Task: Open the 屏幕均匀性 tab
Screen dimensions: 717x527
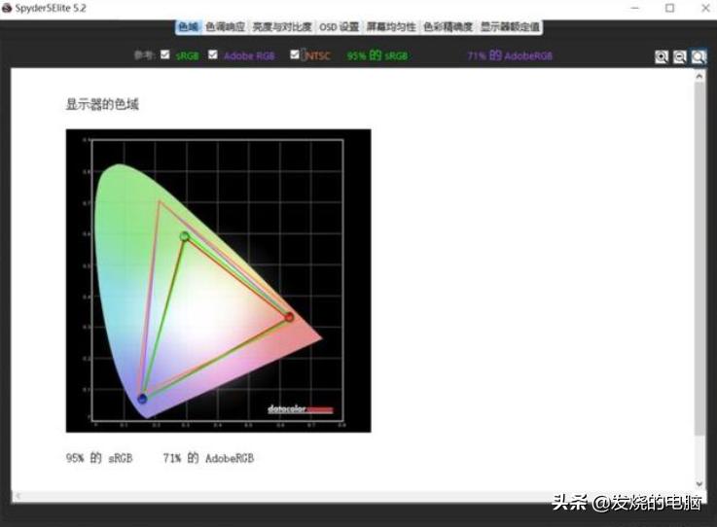Action: (391, 27)
